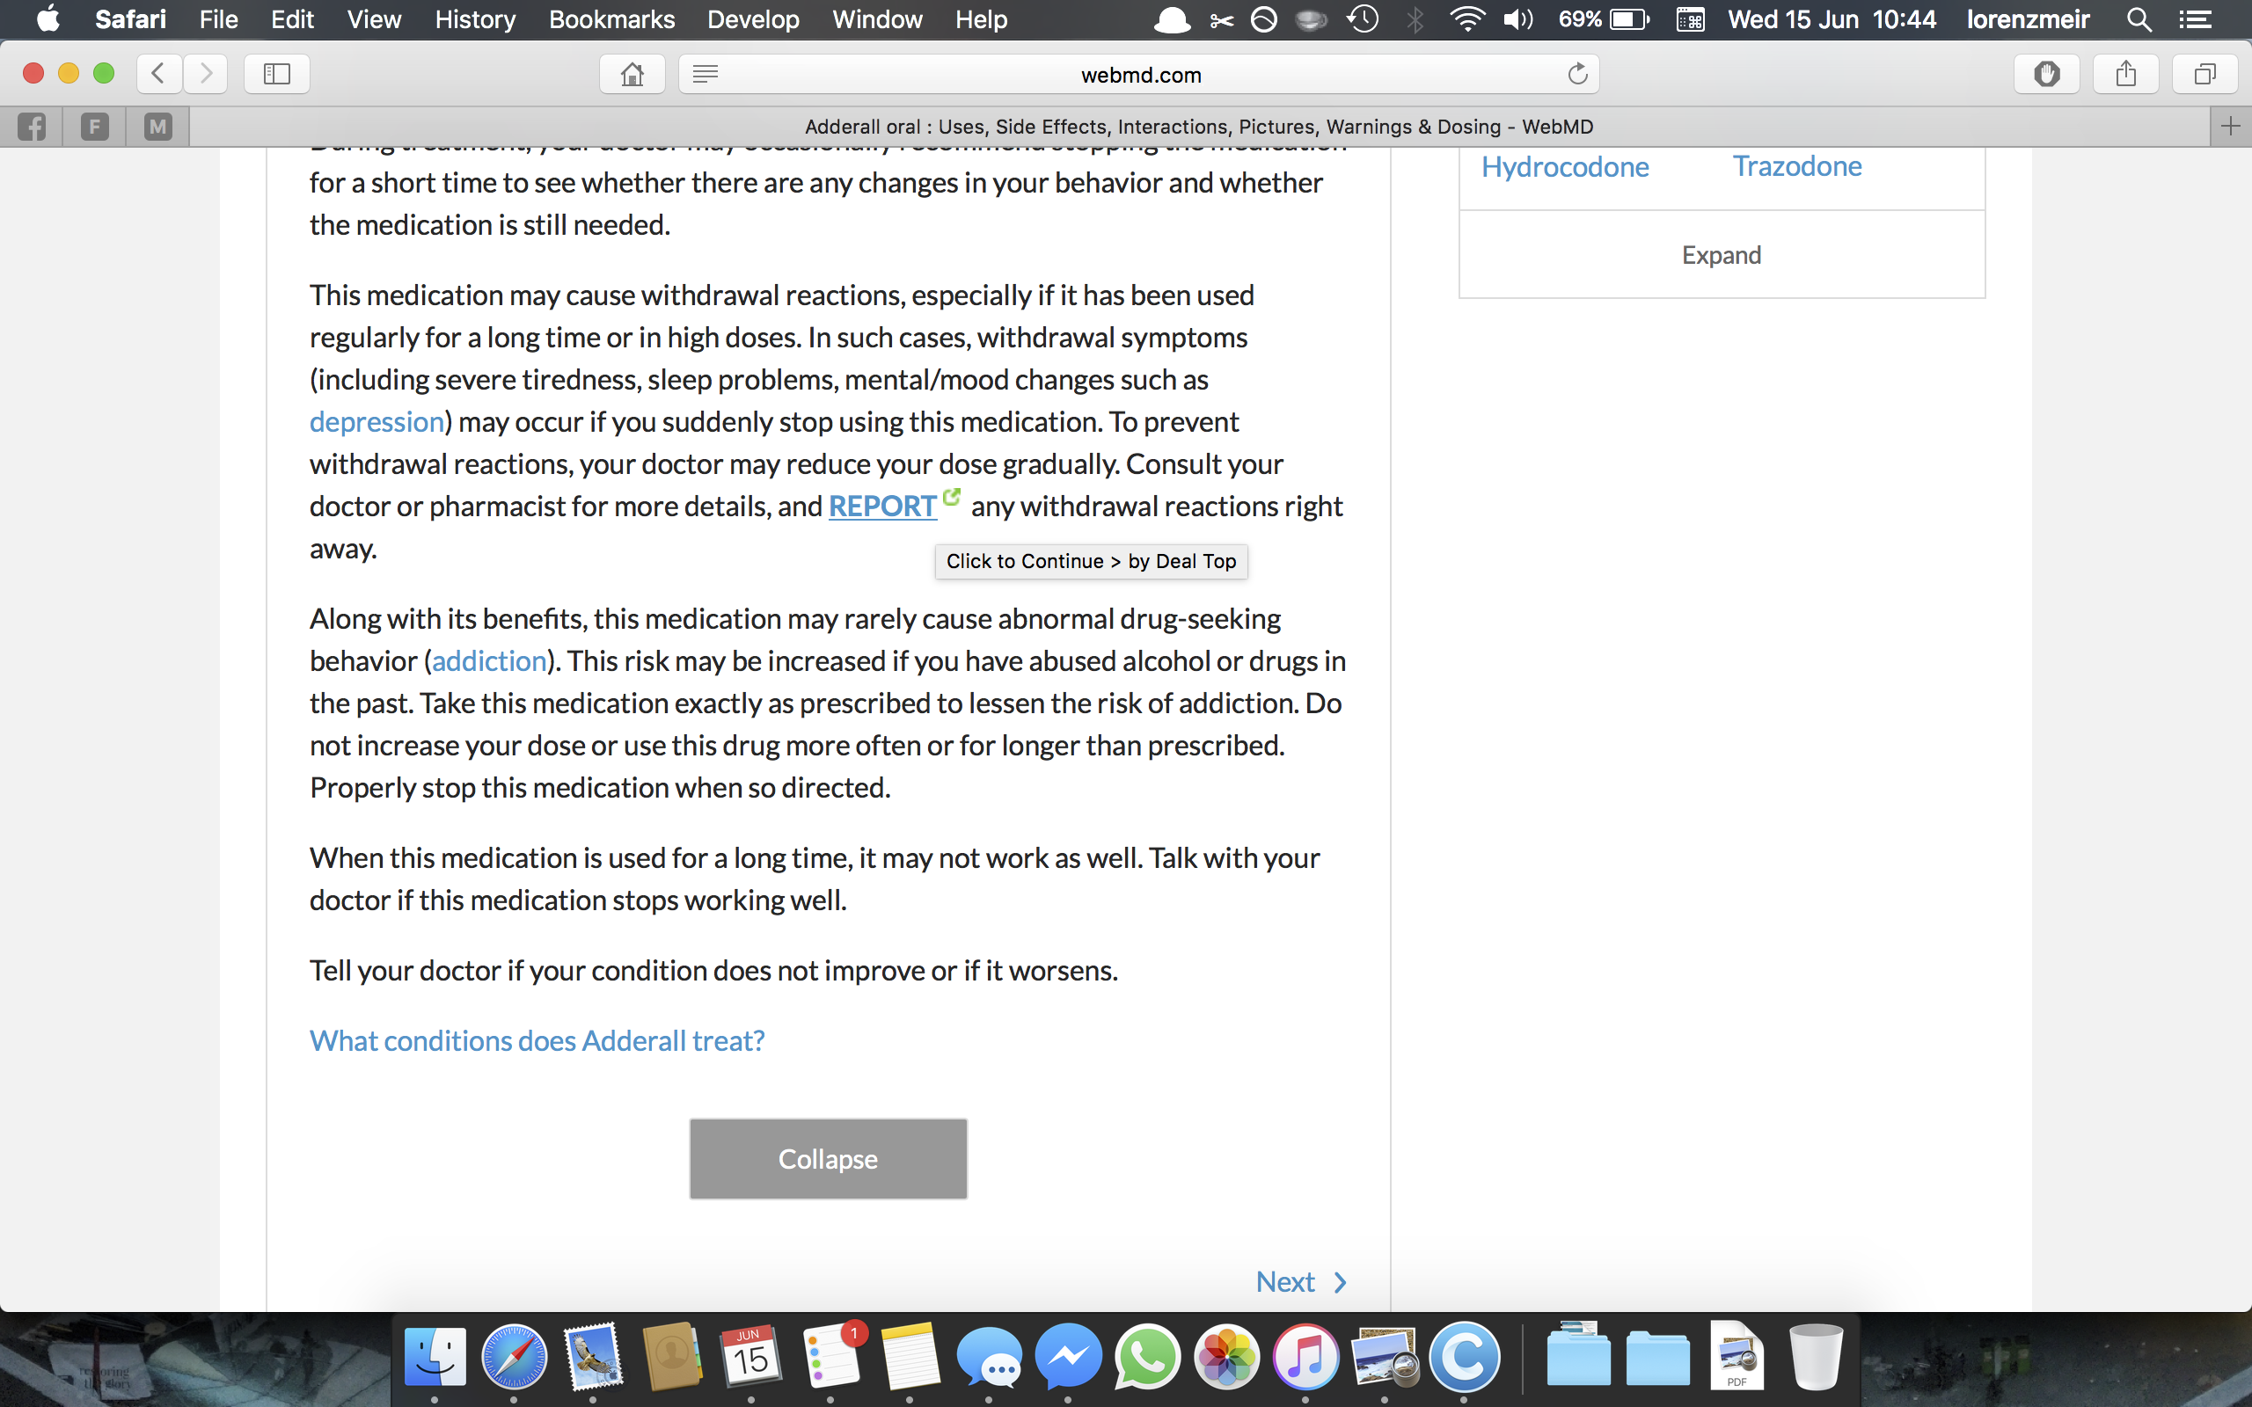The image size is (2252, 1407).
Task: Open the View menu
Action: 374,19
